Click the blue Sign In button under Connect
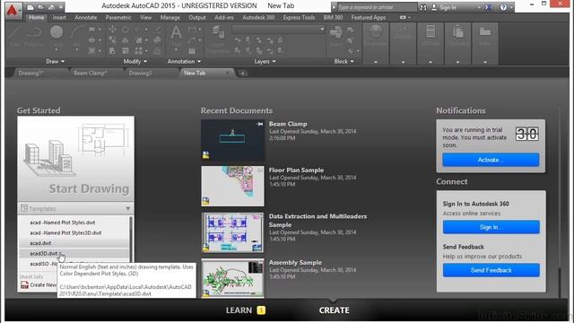The height and width of the screenshot is (323, 574). [x=491, y=227]
